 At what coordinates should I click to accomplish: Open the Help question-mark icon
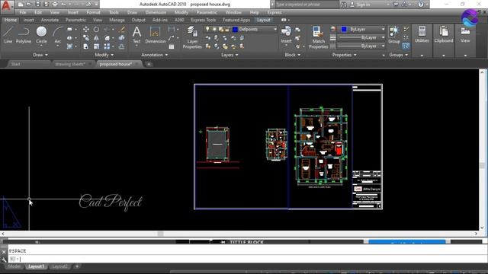pyautogui.click(x=420, y=5)
